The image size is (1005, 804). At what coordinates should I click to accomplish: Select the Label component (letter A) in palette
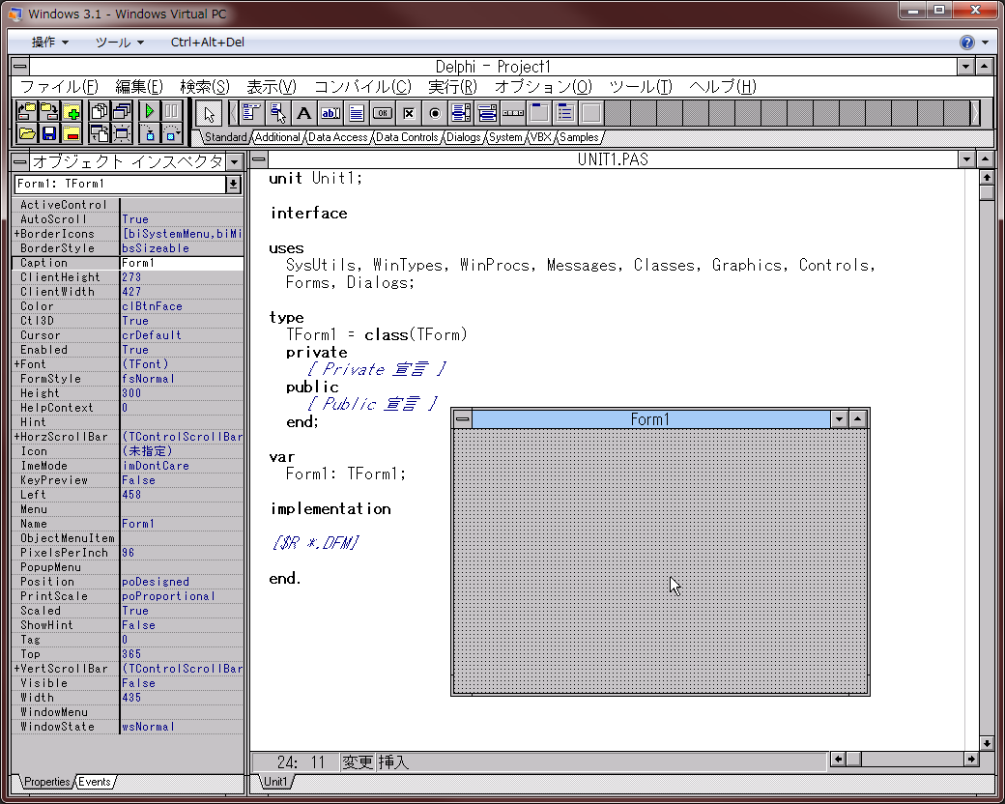point(303,113)
